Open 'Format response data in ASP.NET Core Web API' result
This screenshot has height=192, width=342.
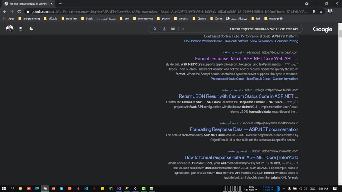[247, 58]
